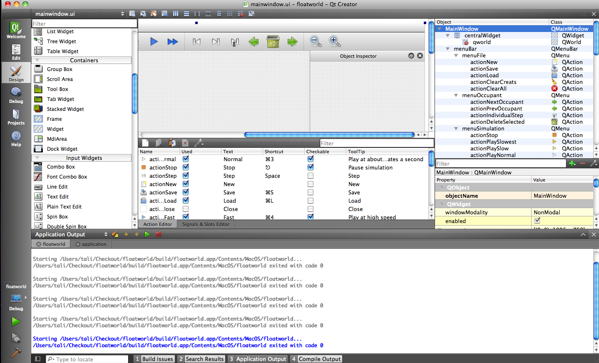Click Clear output icon in Application Output

point(115,234)
